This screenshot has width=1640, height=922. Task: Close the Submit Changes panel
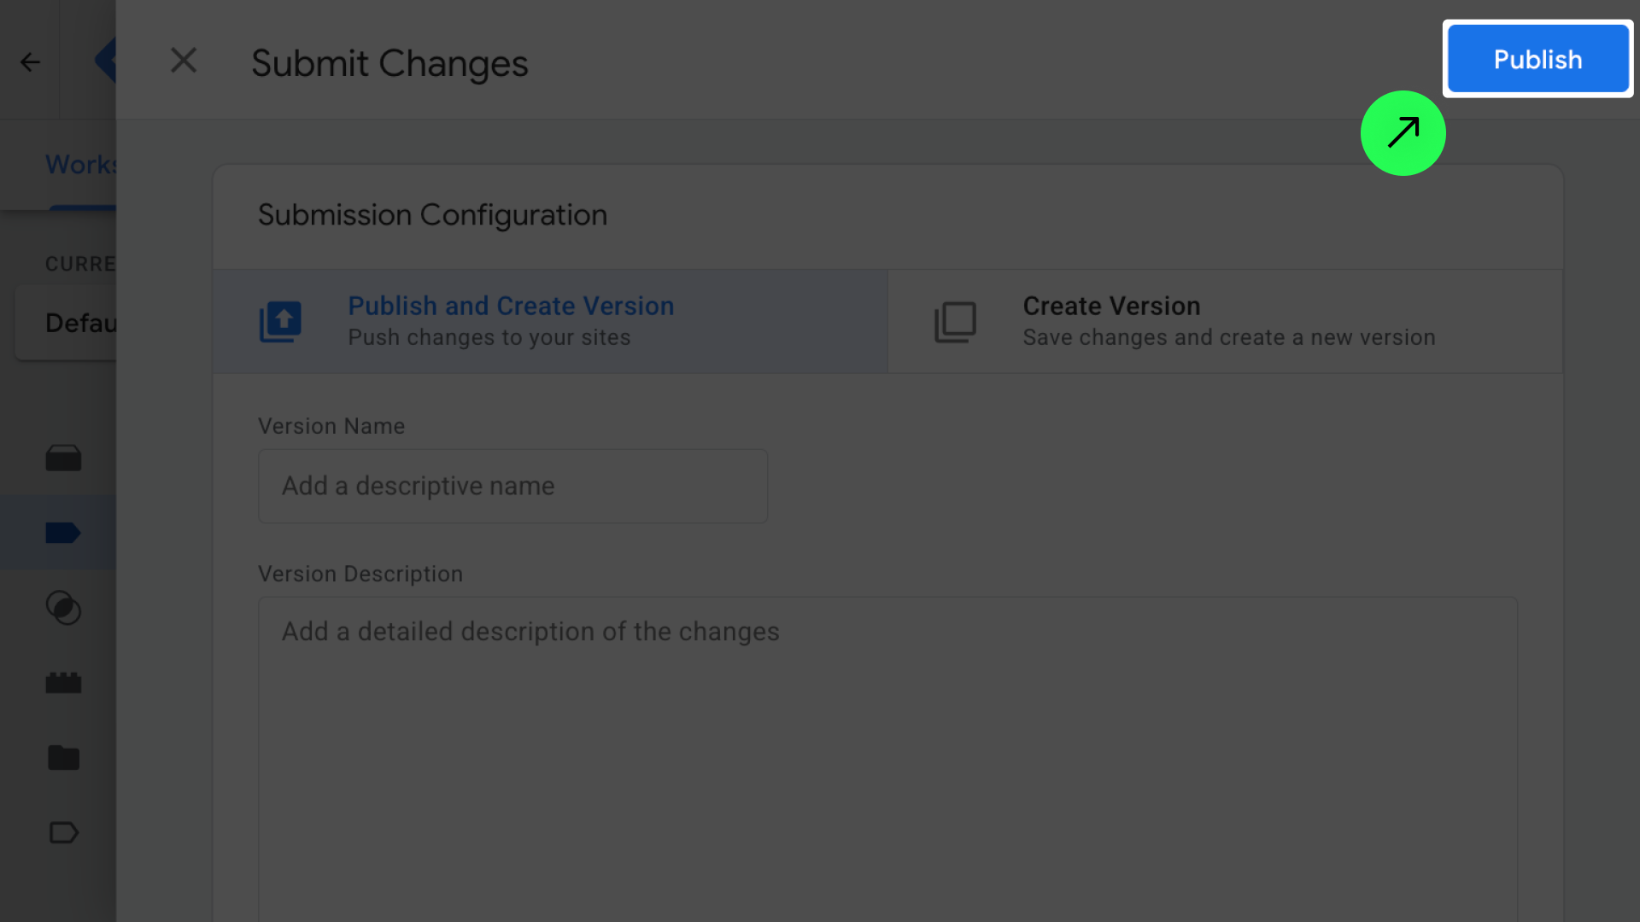pos(183,61)
